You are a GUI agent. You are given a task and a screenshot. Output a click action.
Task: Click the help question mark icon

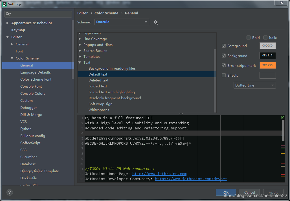click(10, 192)
